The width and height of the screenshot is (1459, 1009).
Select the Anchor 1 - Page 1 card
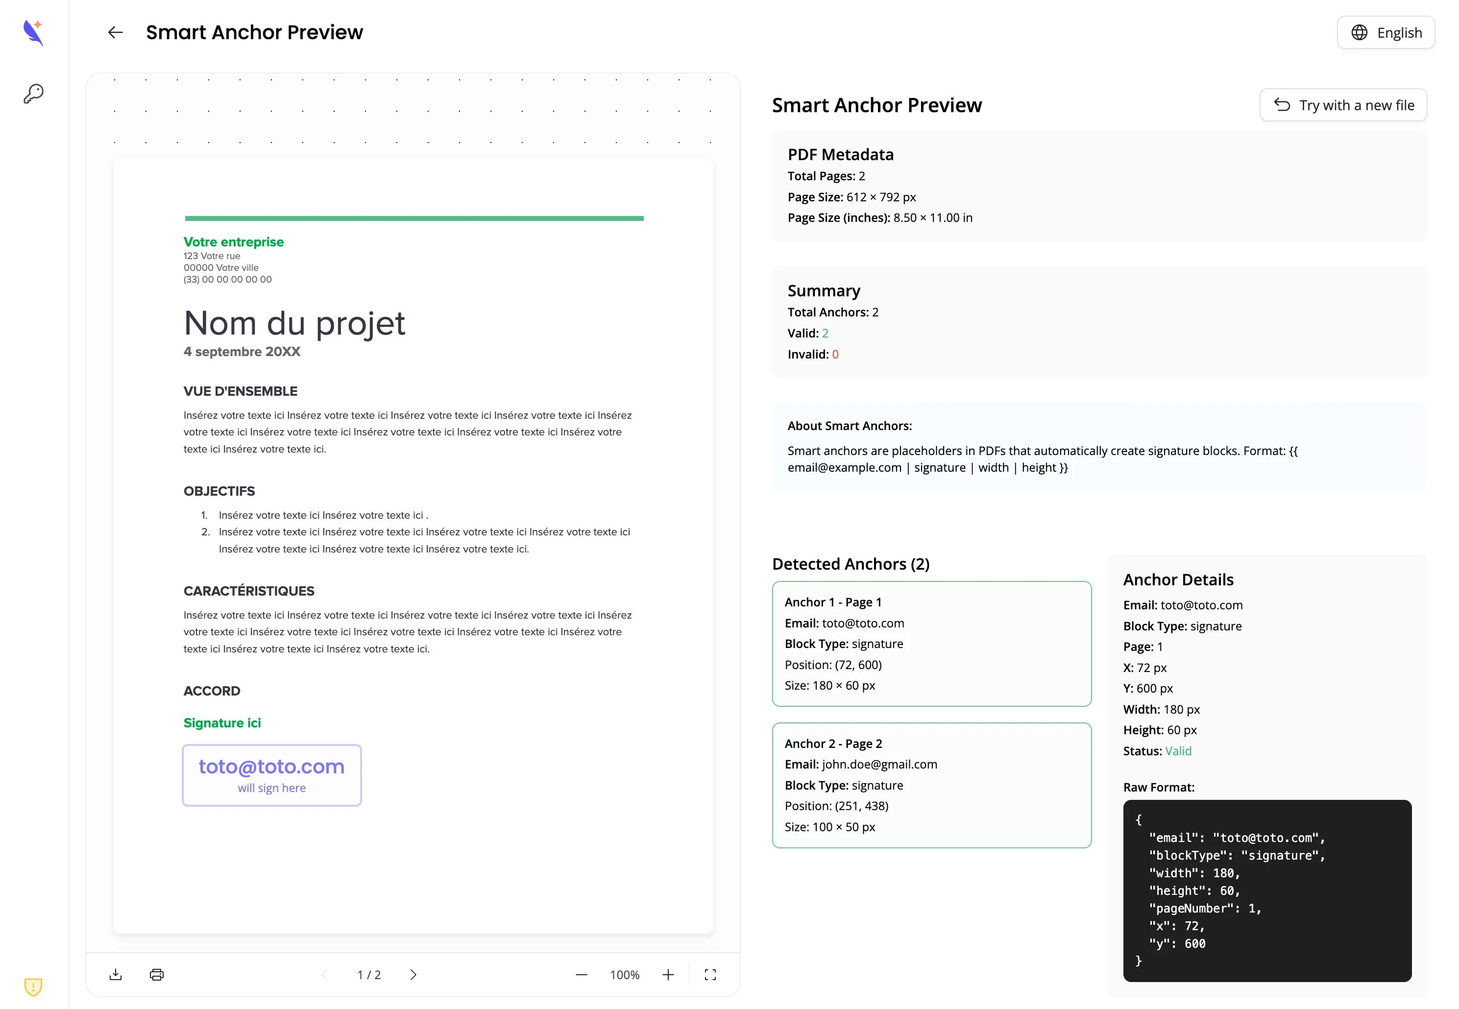click(x=931, y=644)
